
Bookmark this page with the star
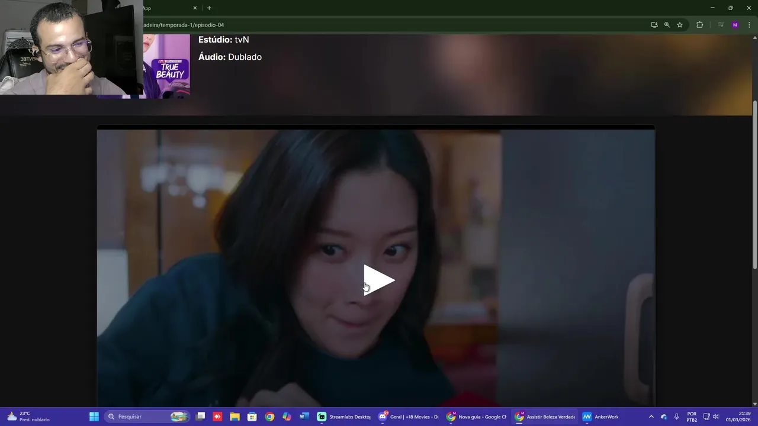tap(680, 25)
